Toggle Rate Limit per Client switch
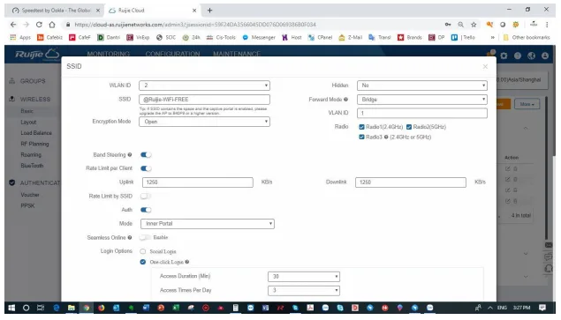Screen dimensions: 561x320 (146, 168)
